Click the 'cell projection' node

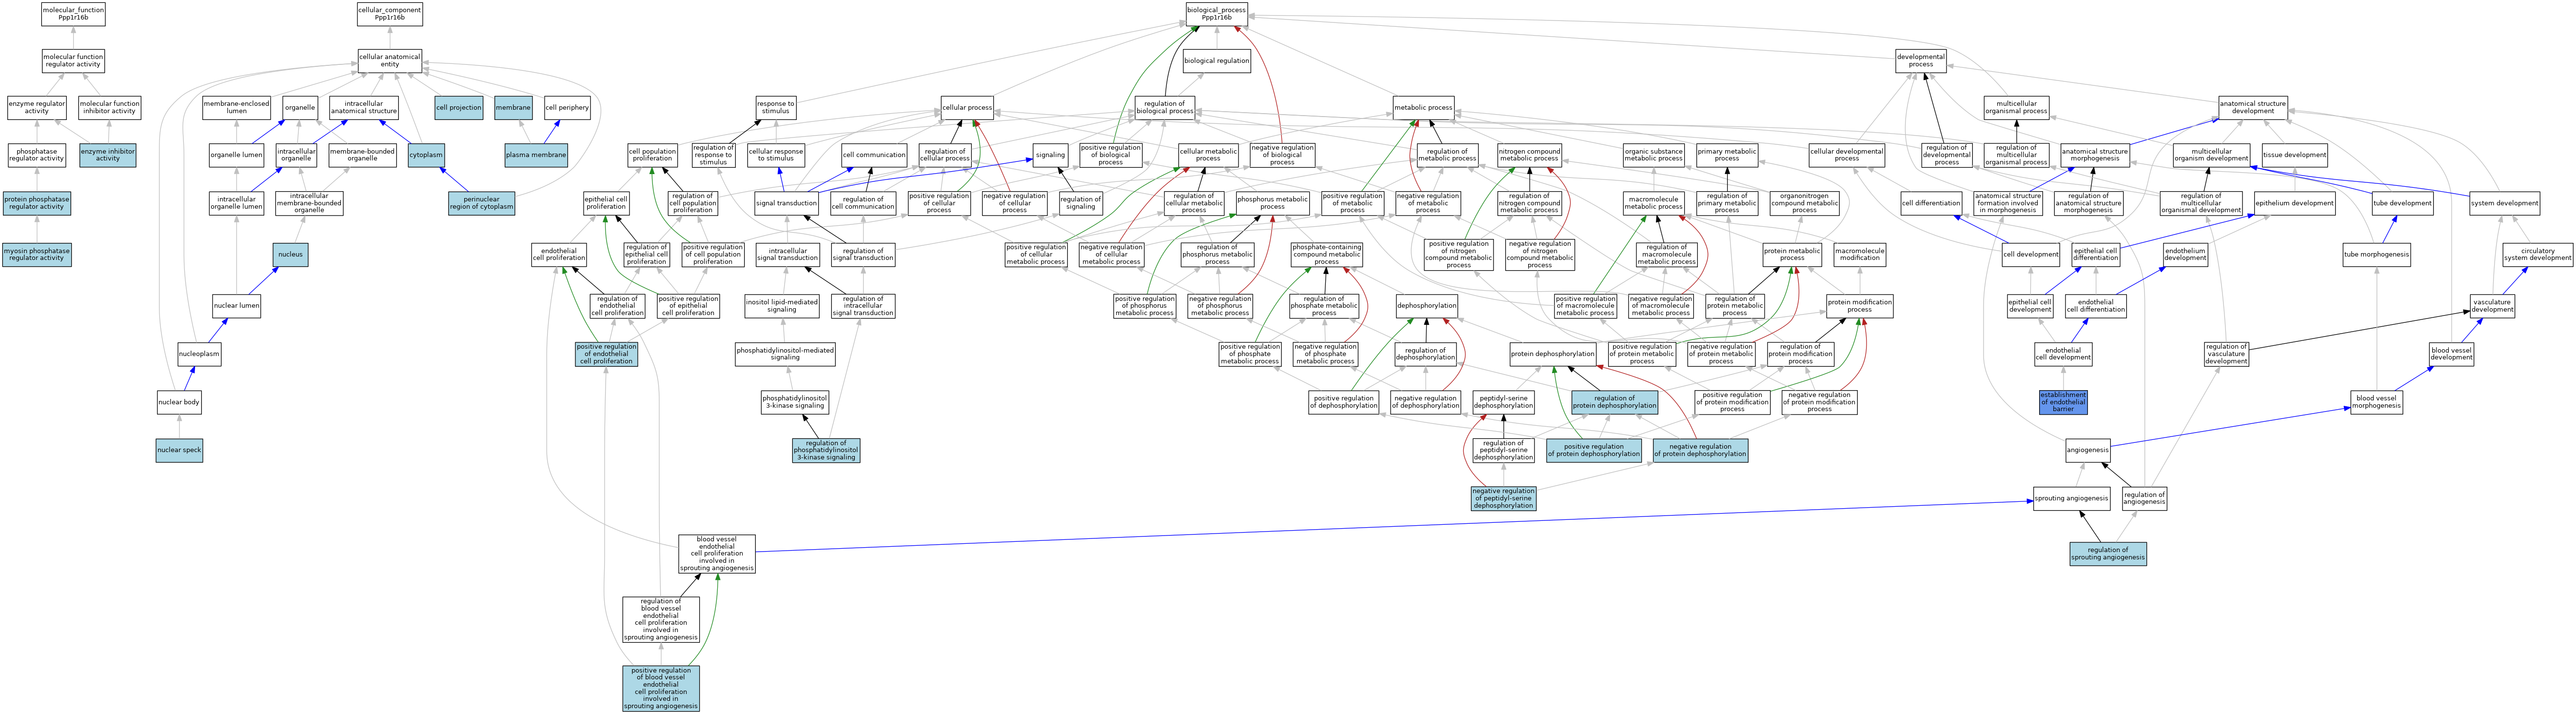(x=459, y=107)
